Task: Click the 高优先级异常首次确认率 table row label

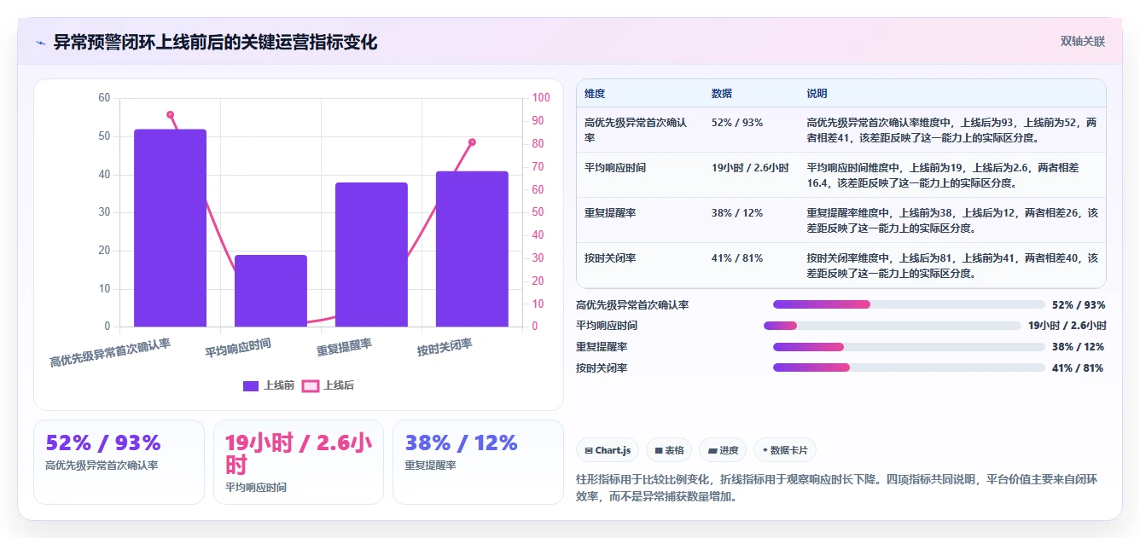Action: (x=636, y=130)
